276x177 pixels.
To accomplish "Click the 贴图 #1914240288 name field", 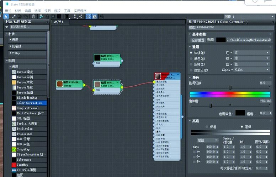I will (x=231, y=28).
